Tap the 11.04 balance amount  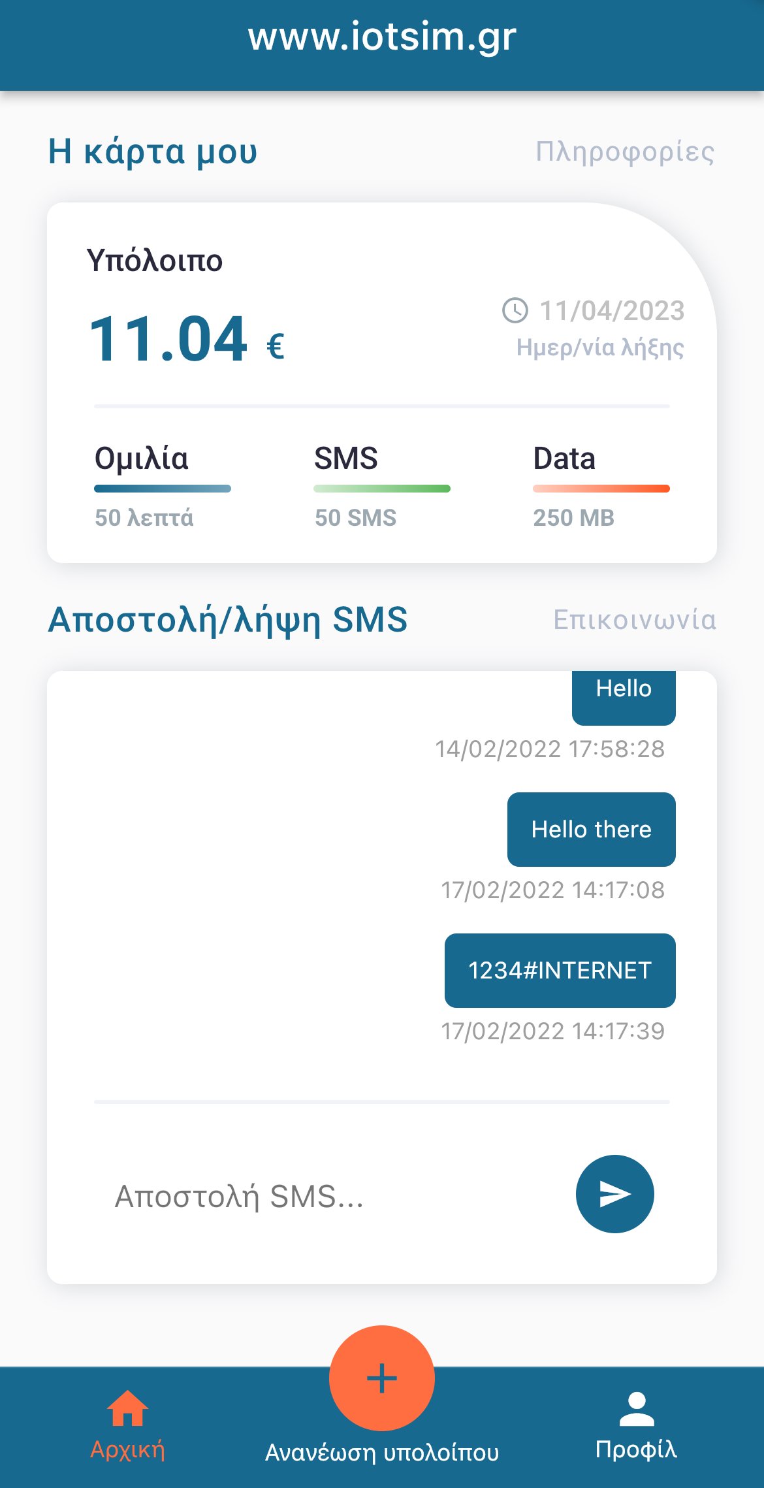tap(168, 339)
